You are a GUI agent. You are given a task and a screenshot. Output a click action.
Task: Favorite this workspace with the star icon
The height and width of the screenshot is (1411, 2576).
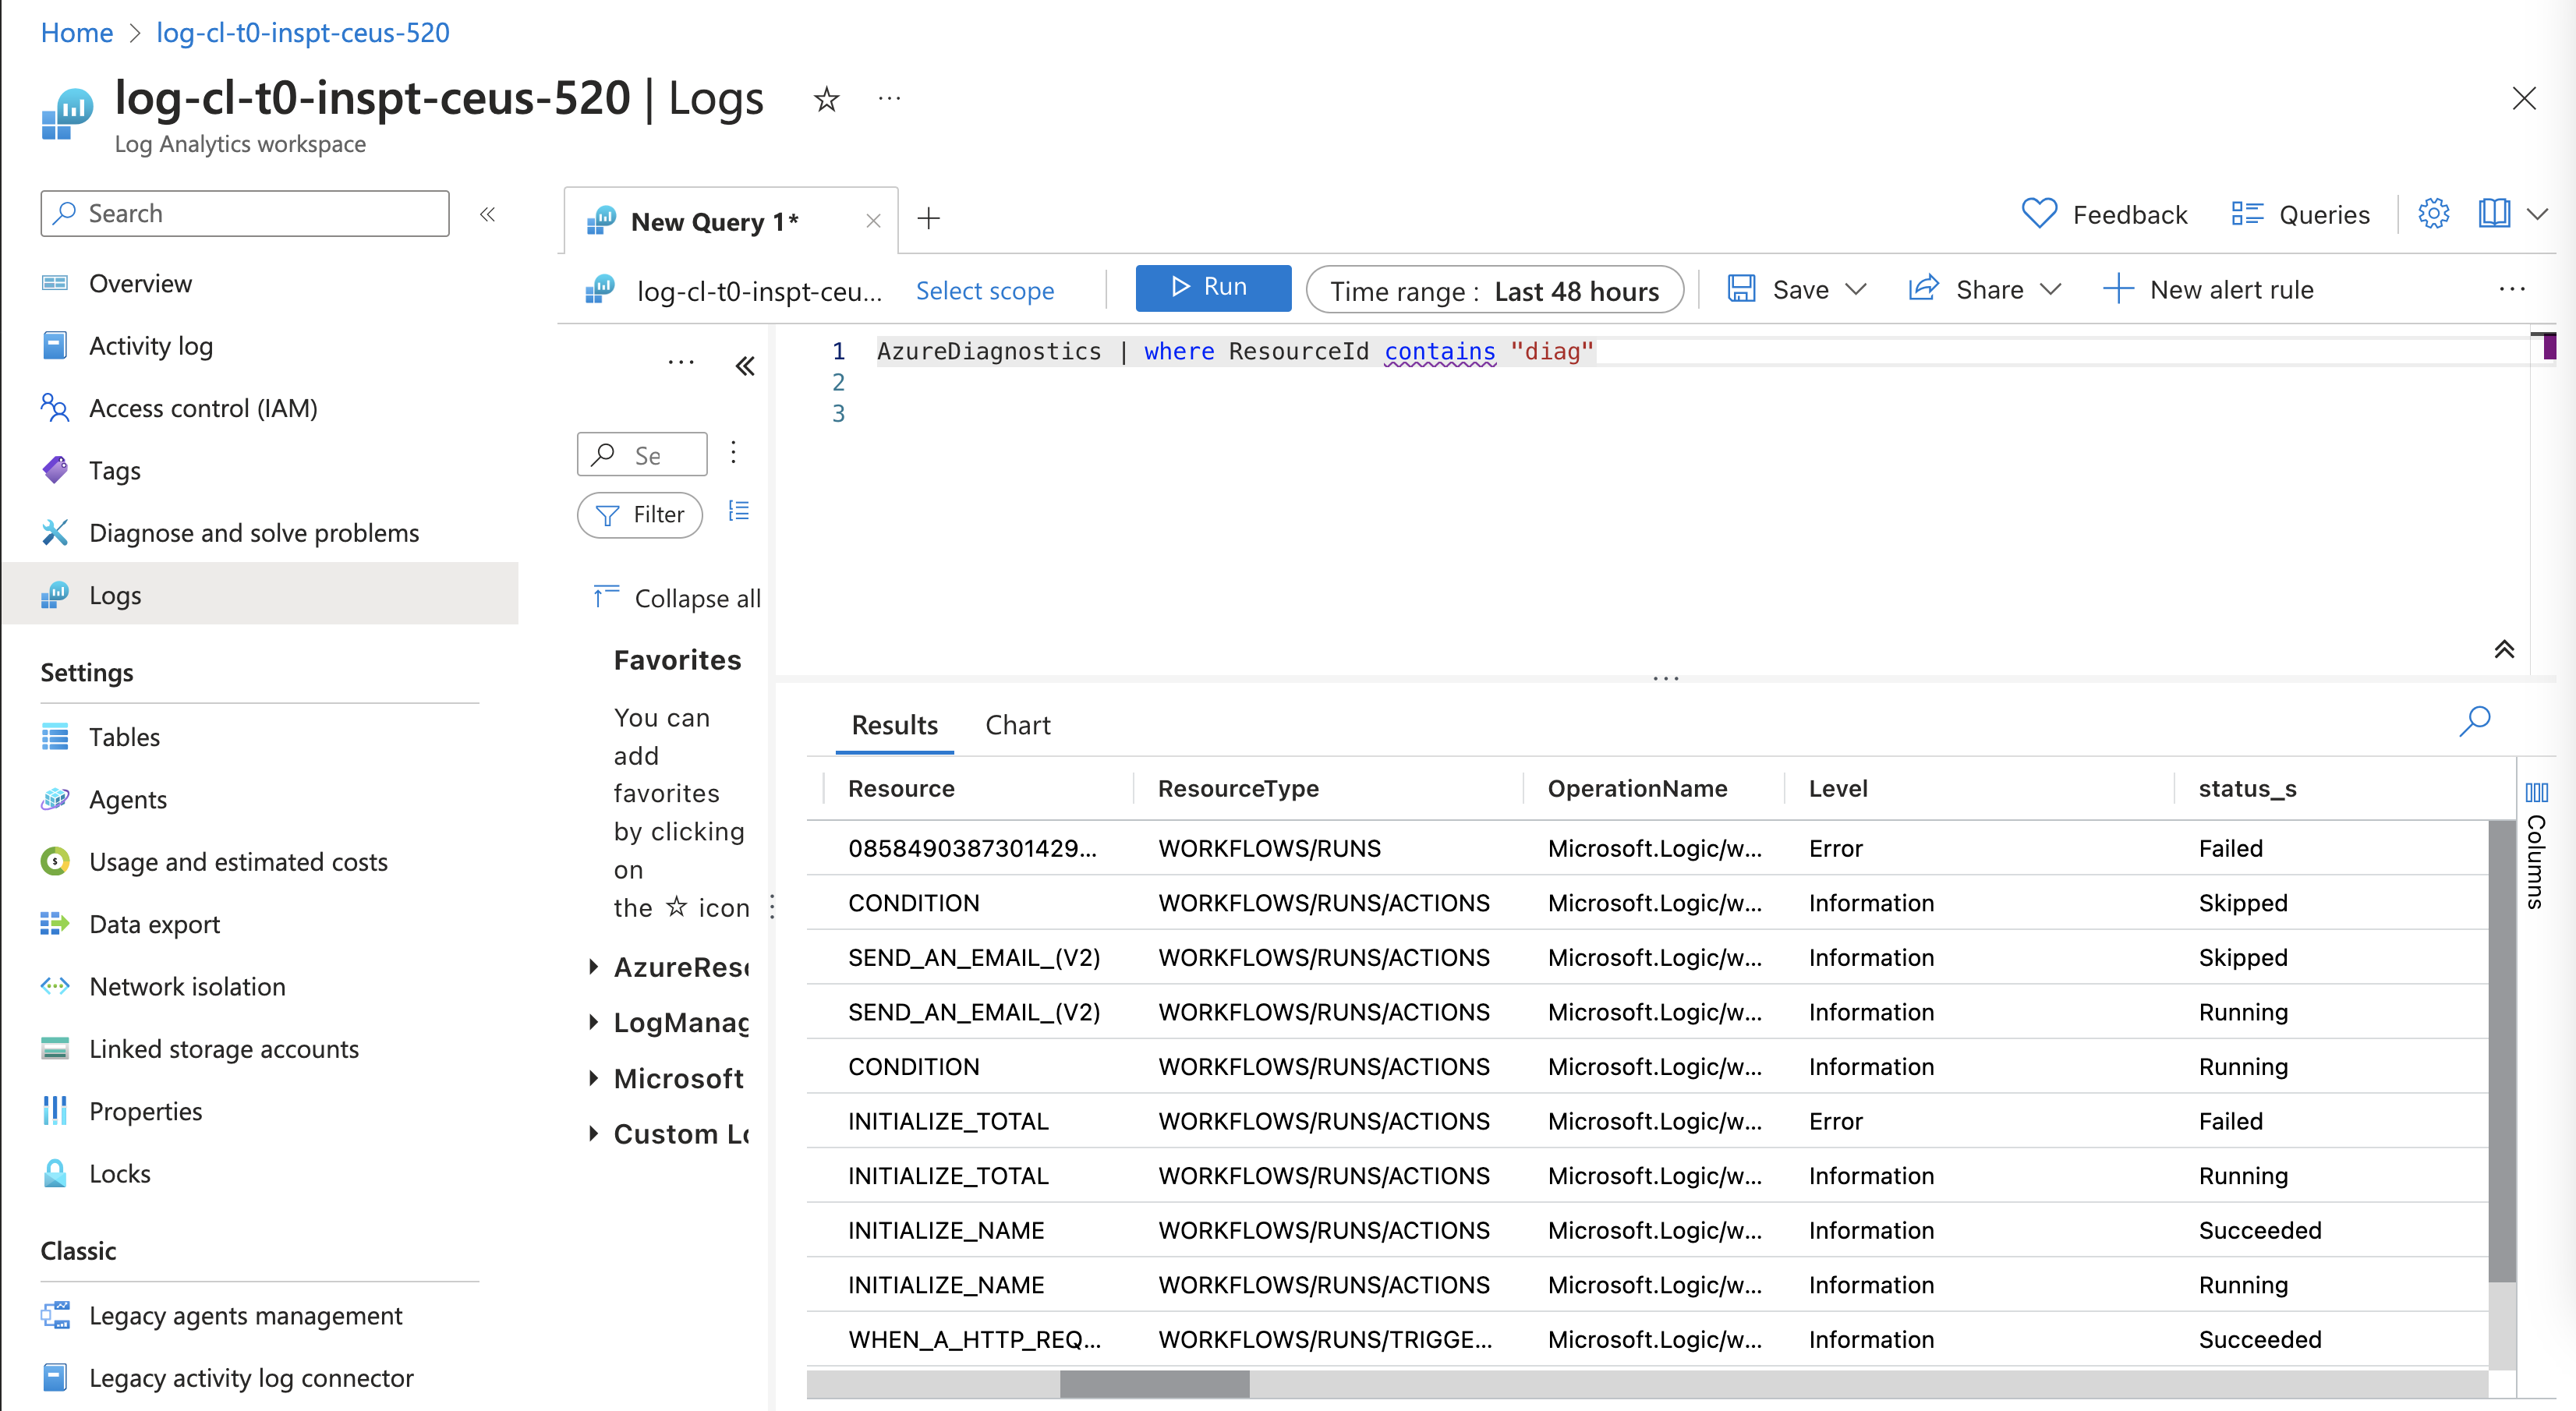826,99
